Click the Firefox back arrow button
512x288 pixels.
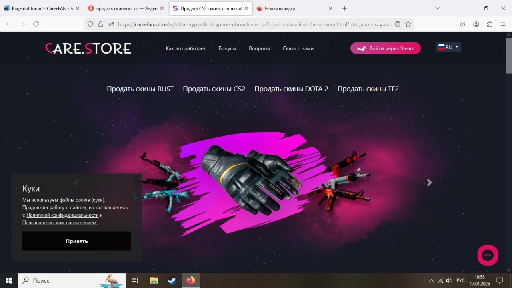(x=9, y=24)
